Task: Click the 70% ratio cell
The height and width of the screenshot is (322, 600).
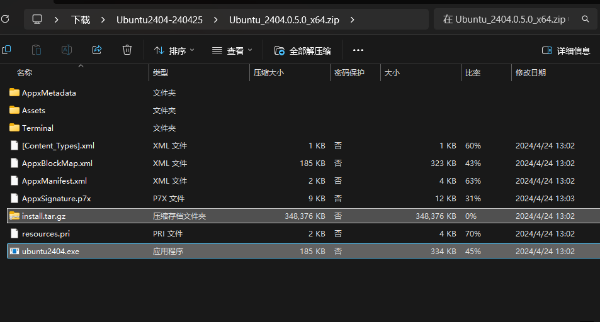Action: [x=473, y=234]
